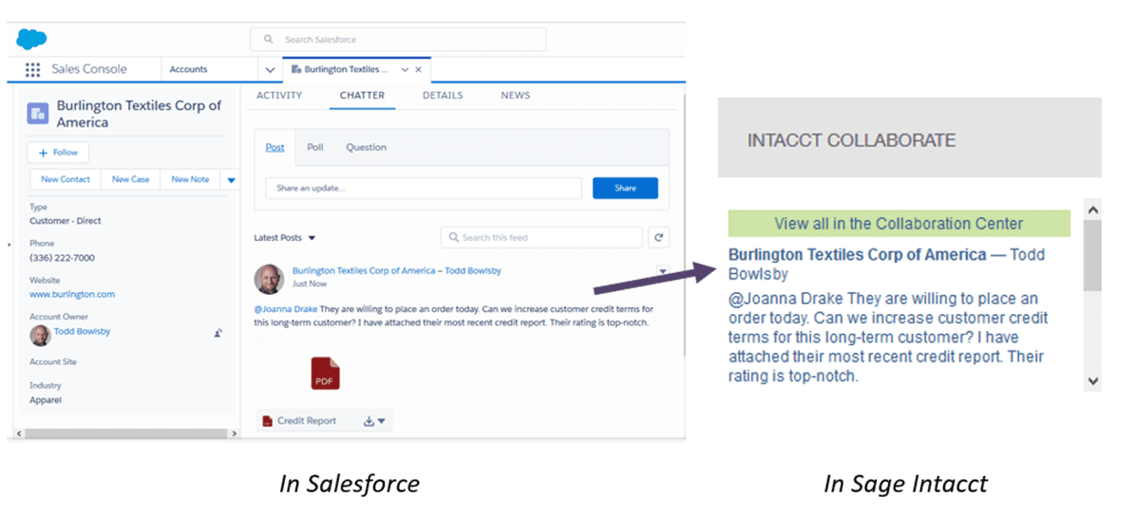This screenshot has width=1135, height=515.
Task: Expand more account actions dropdown arrow
Action: [232, 179]
